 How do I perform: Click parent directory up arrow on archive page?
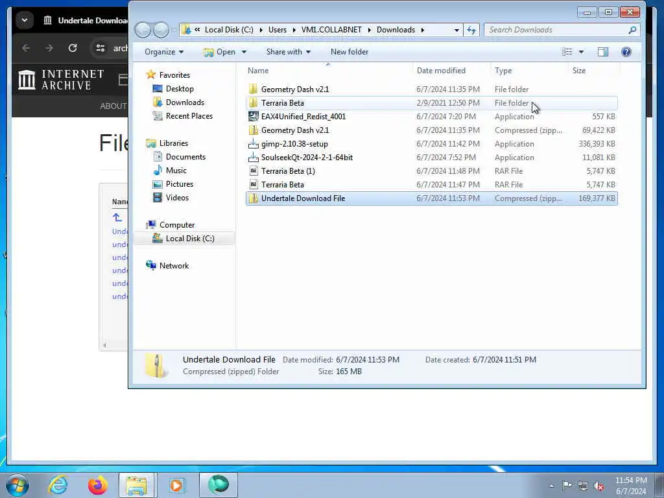(x=117, y=217)
